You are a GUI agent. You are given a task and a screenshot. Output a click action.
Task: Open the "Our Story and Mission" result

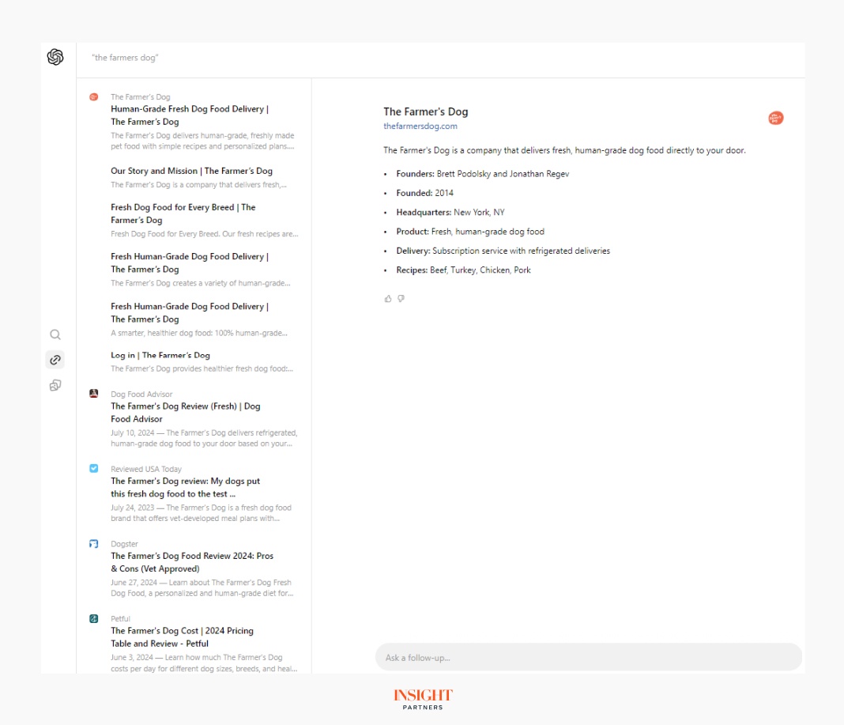(191, 171)
